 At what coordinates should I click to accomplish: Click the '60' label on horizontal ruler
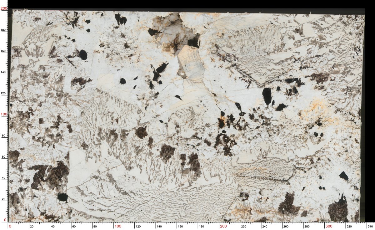tap(74, 226)
